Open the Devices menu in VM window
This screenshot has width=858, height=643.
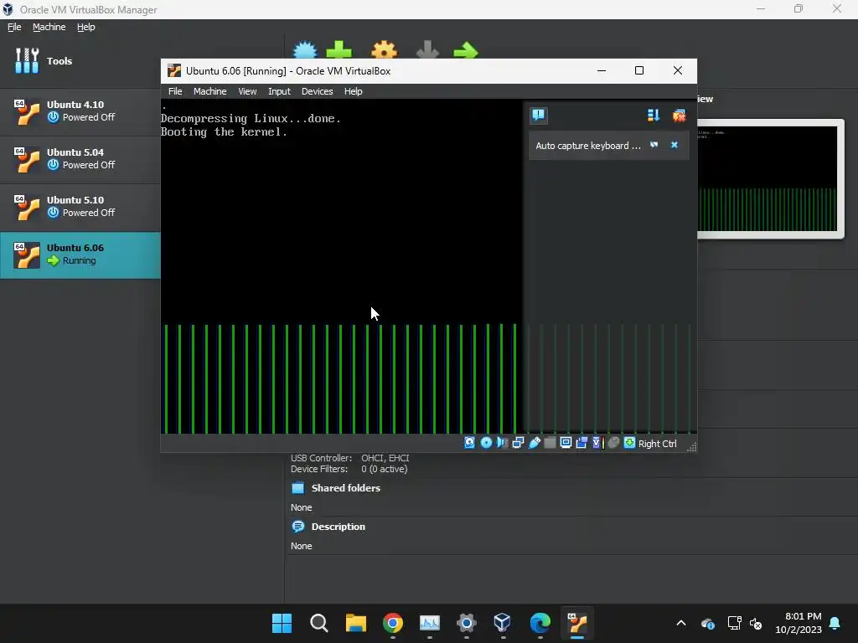(317, 91)
